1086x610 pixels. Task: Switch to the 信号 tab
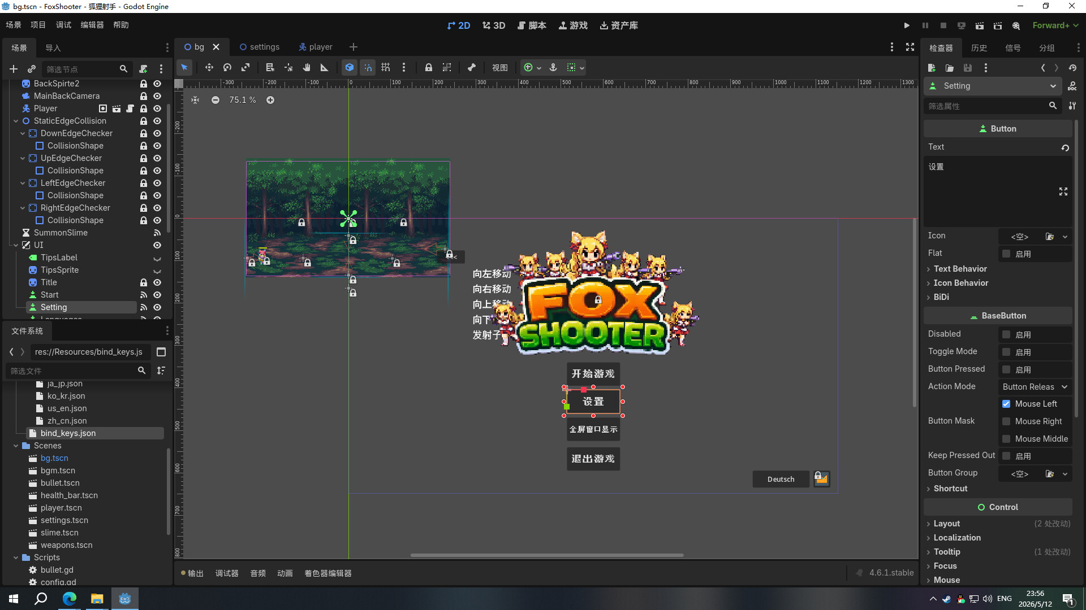tap(1013, 48)
